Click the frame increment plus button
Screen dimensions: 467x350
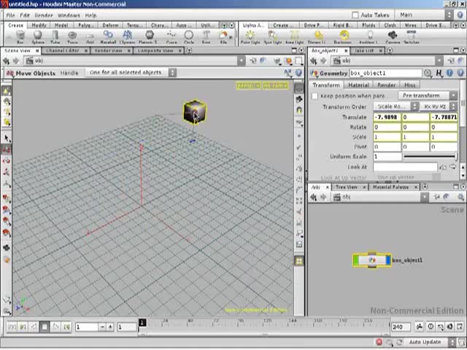click(110, 327)
